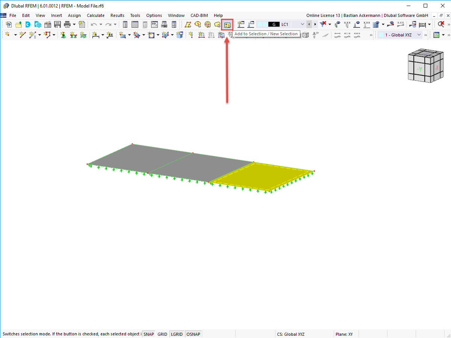This screenshot has height=338, width=451.
Task: Click the -Y face of view cube
Action: (419, 69)
